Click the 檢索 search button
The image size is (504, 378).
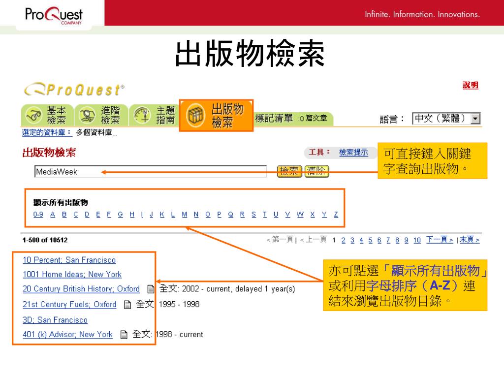pyautogui.click(x=289, y=171)
